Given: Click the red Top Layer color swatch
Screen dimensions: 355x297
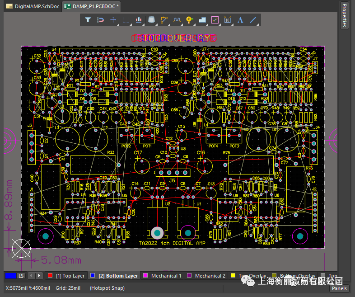Looking at the screenshot, I should (50, 275).
